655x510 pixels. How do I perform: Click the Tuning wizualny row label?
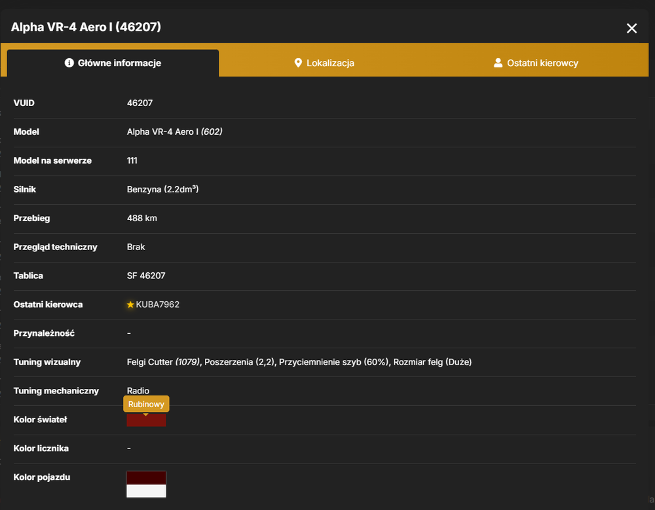point(47,362)
